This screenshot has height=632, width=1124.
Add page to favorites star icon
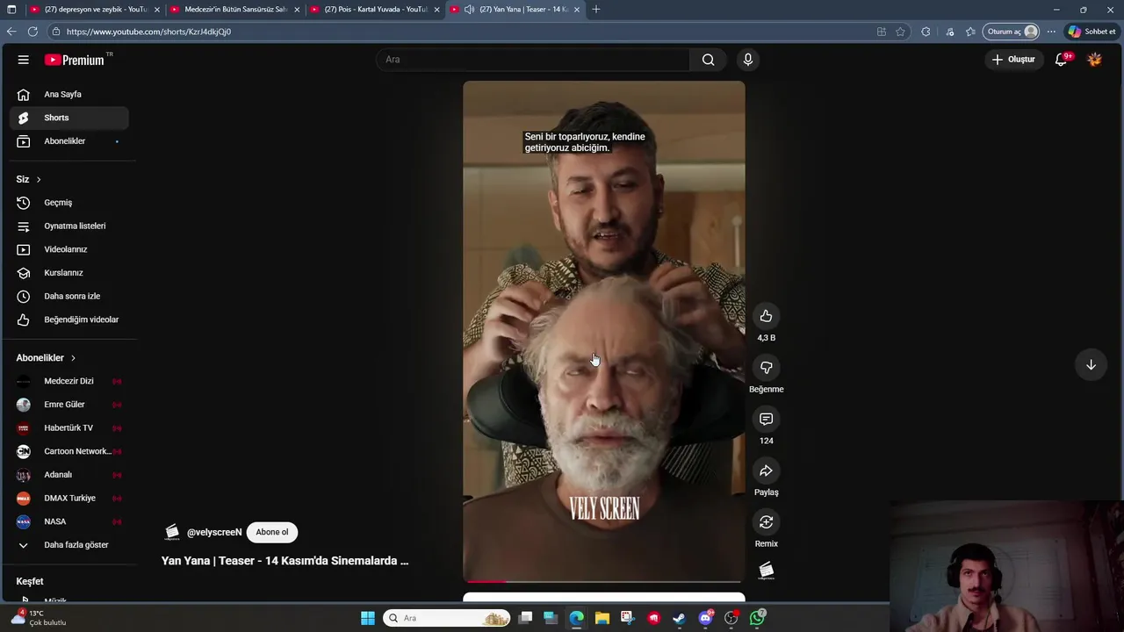900,32
